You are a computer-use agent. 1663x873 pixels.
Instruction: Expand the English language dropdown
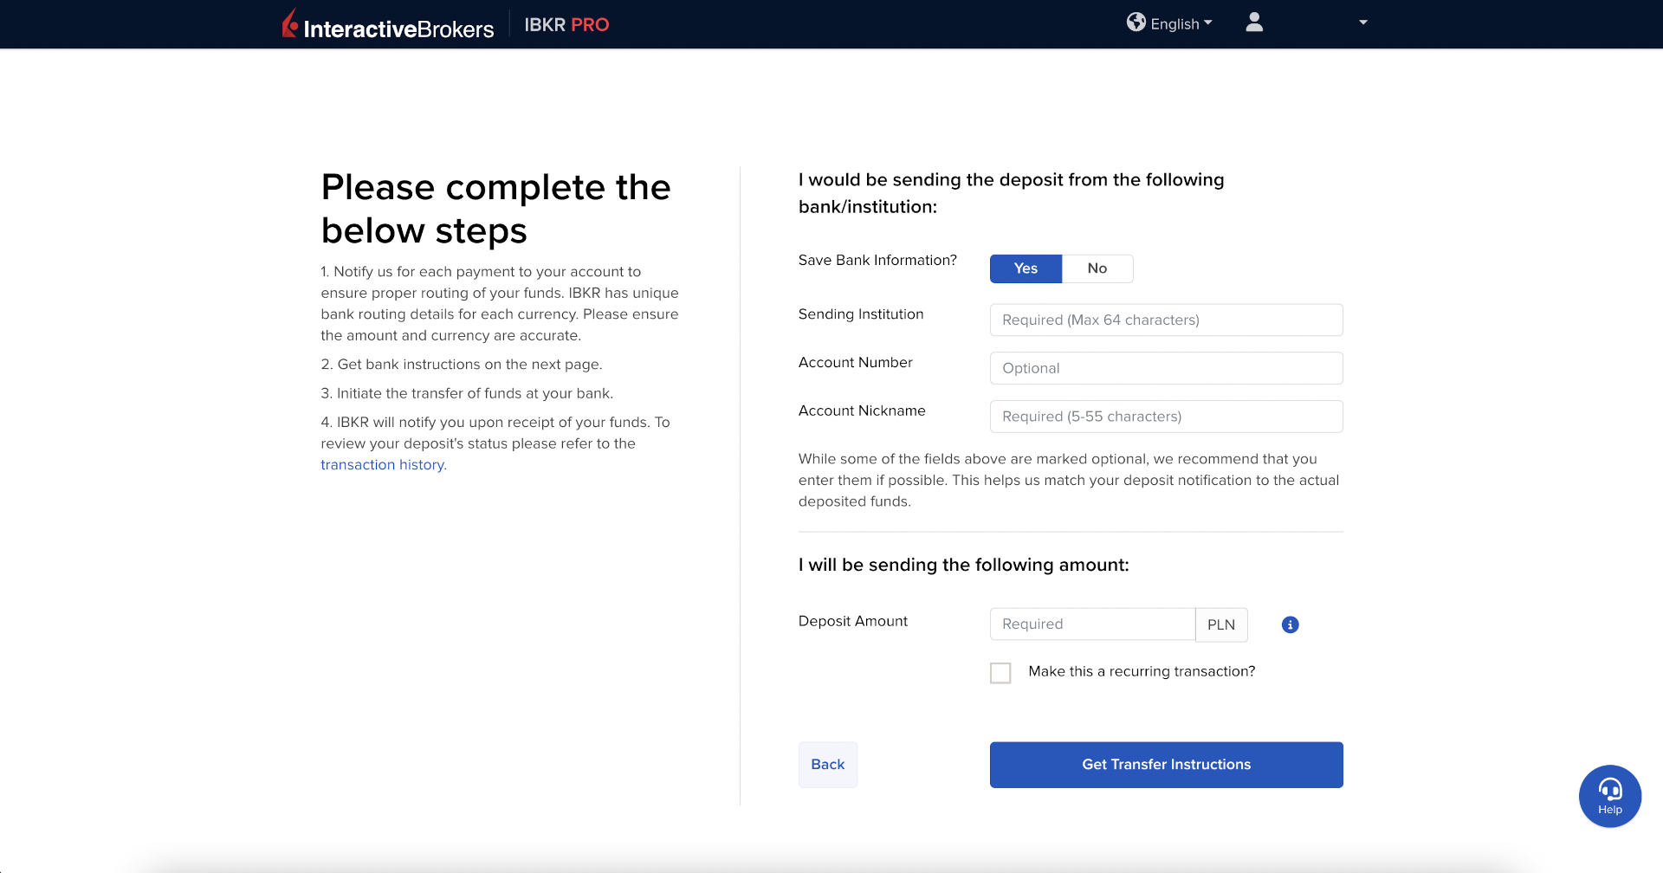click(x=1181, y=23)
